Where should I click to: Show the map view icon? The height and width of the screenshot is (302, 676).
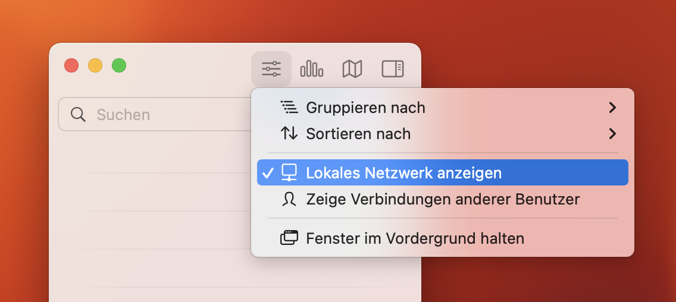[x=352, y=69]
